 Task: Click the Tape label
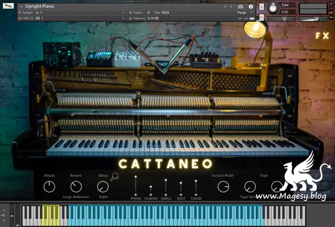[263, 176]
